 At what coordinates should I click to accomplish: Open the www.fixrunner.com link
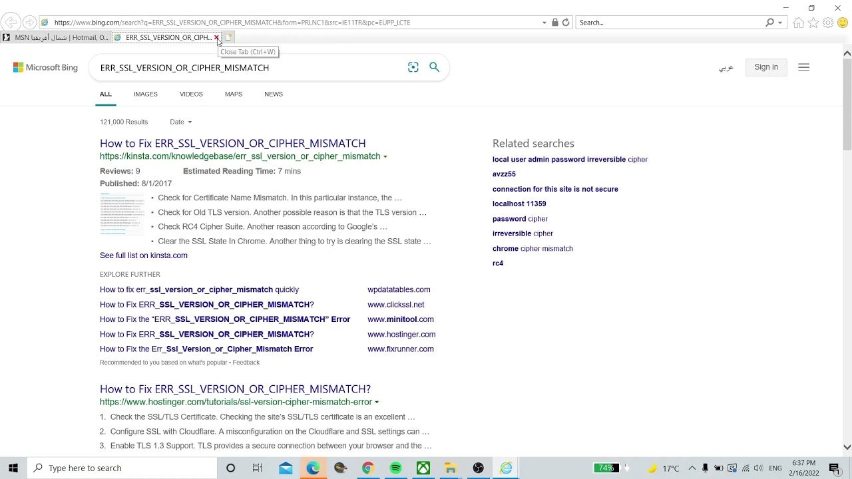[x=401, y=349]
